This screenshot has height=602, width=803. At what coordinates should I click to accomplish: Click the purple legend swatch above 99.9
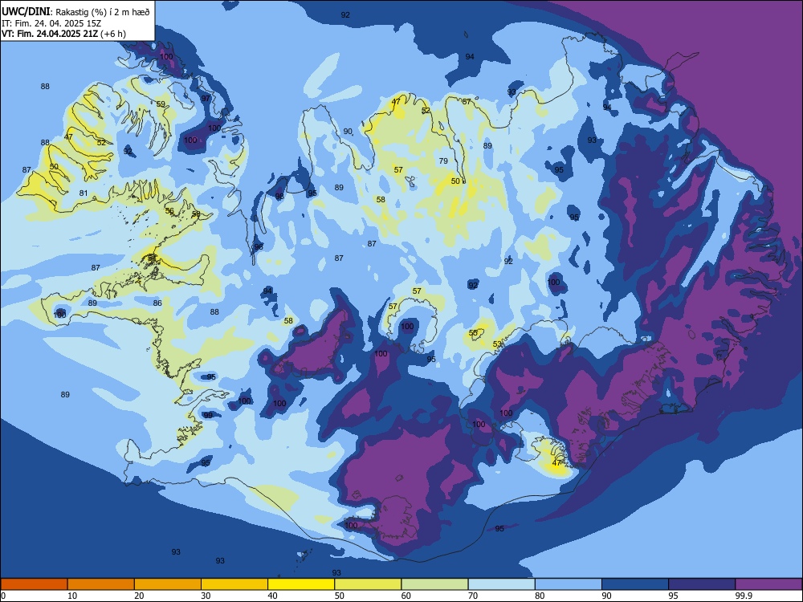click(768, 584)
